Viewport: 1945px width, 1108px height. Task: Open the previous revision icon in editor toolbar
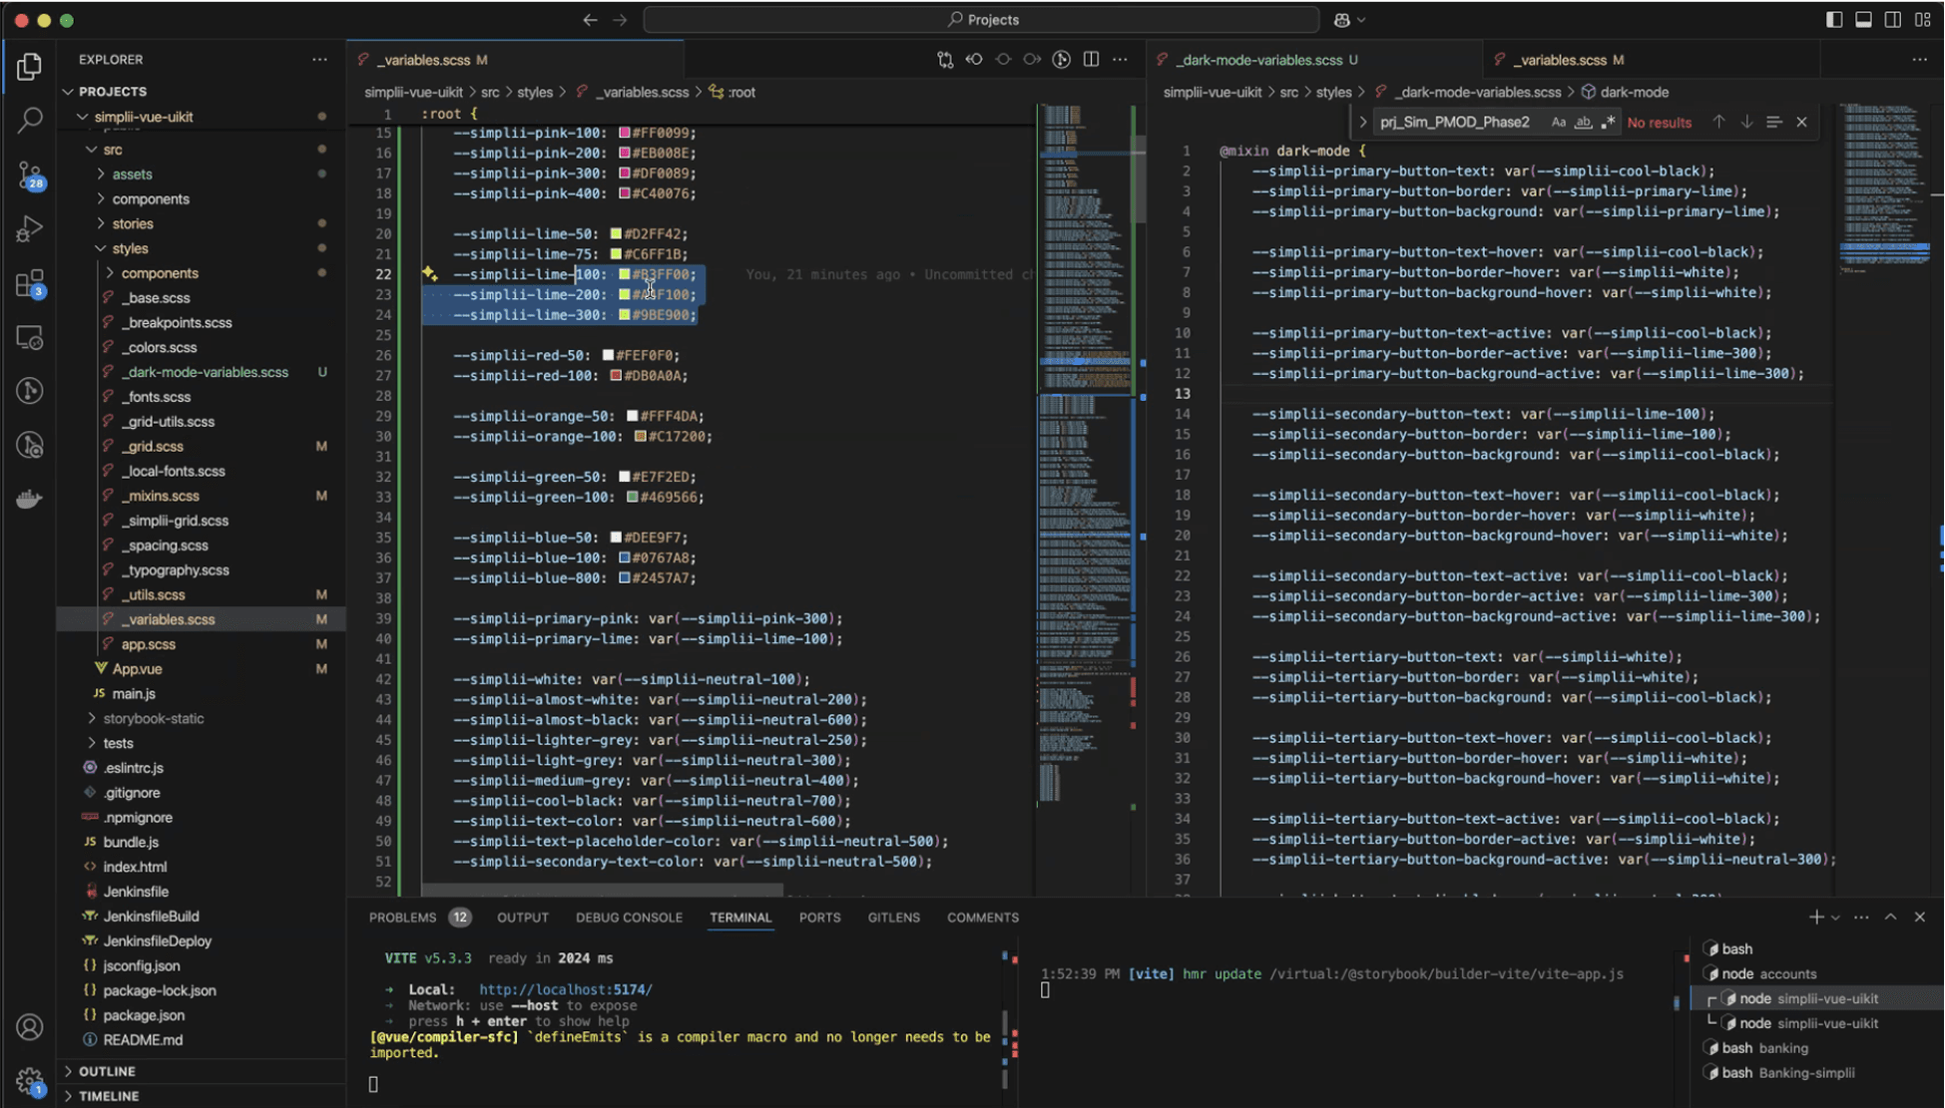(974, 60)
